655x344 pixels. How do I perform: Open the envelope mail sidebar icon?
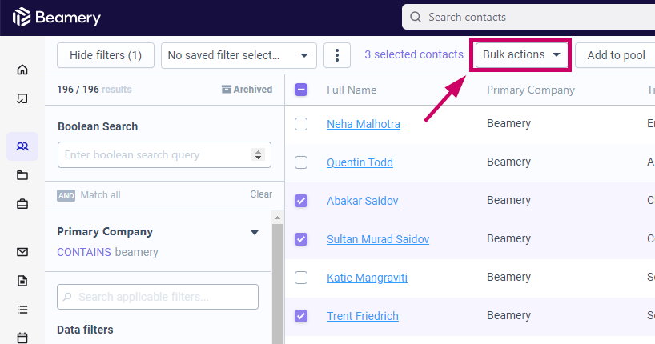pyautogui.click(x=22, y=252)
